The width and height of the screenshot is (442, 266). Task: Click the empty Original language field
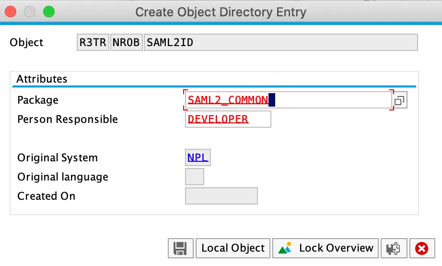194,177
